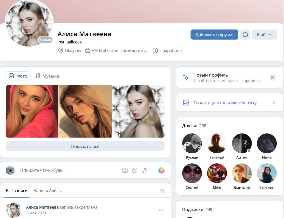Select the Все записи tab

(x=17, y=191)
